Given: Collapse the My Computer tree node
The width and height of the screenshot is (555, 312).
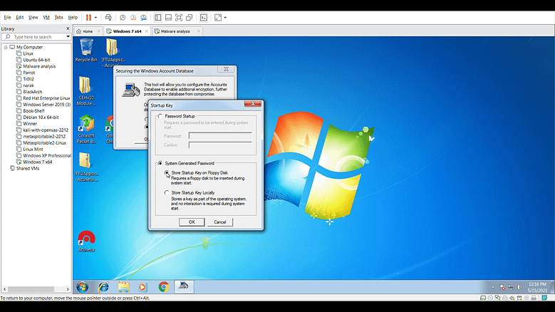Looking at the screenshot, I should tap(6, 47).
